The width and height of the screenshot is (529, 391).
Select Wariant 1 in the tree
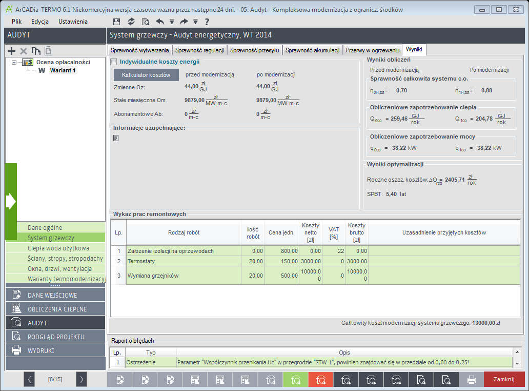click(63, 70)
